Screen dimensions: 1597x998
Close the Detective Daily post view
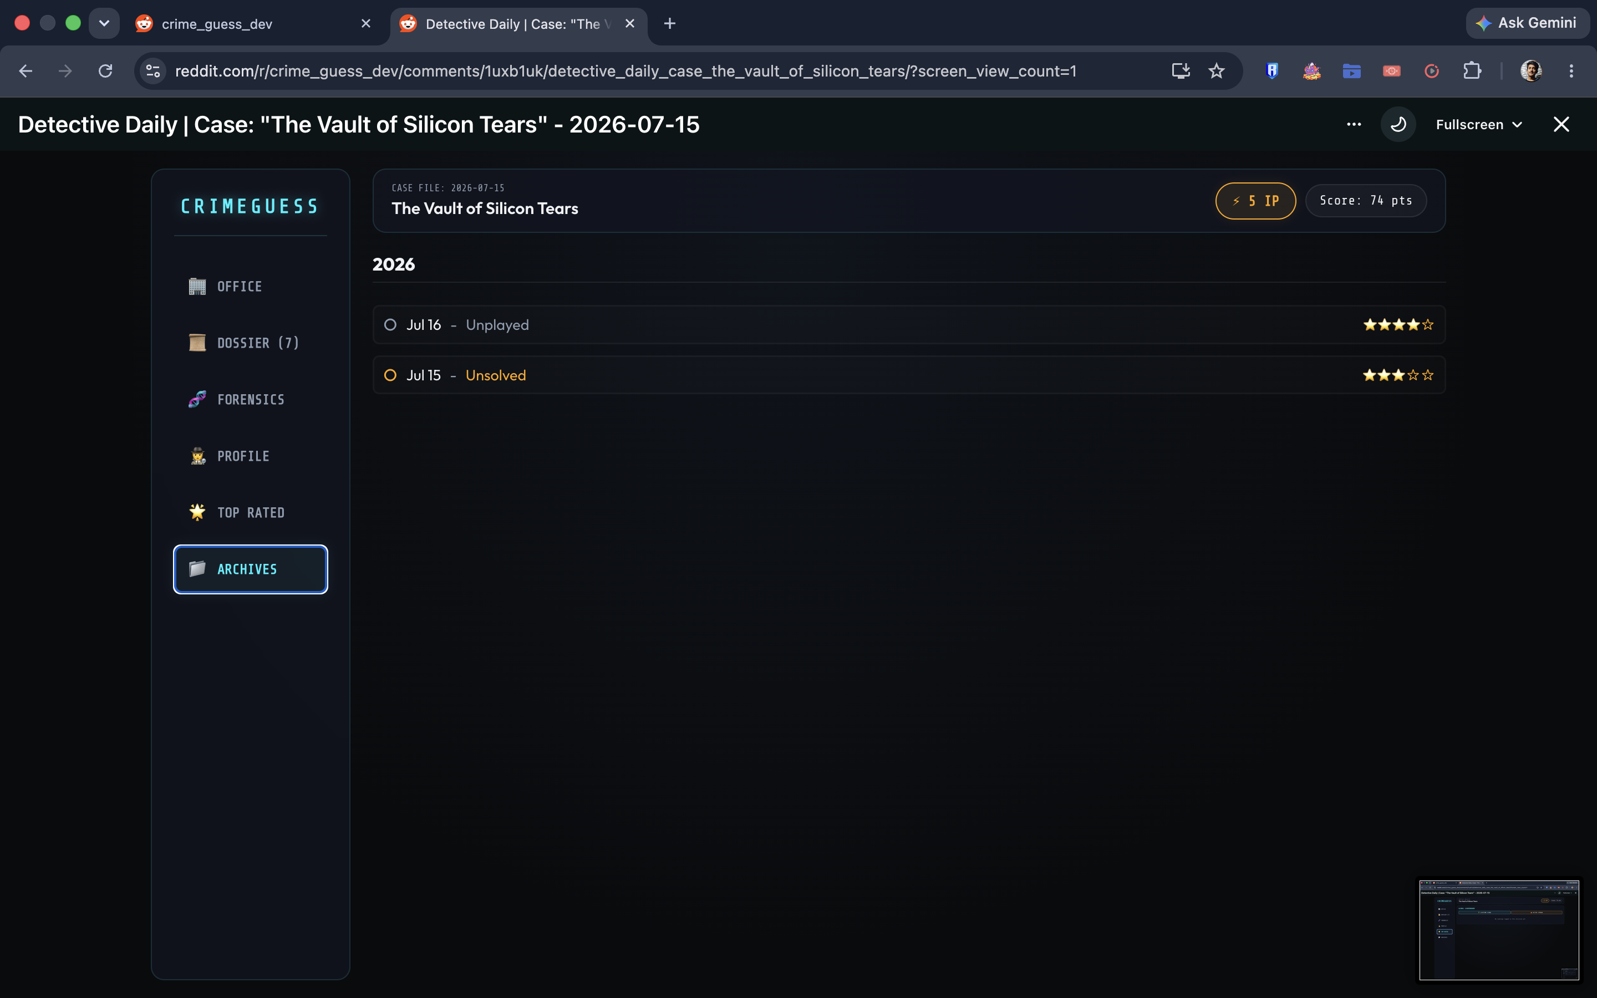tap(1561, 125)
